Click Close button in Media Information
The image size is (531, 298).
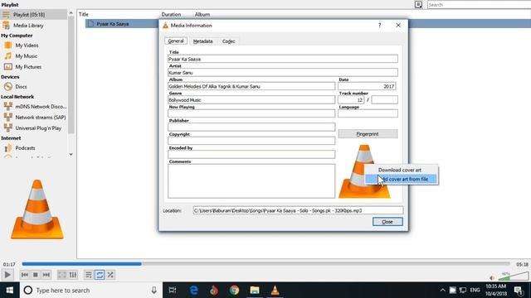click(387, 222)
